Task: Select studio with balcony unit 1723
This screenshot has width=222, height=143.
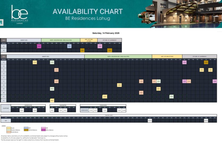Action: 52,62
